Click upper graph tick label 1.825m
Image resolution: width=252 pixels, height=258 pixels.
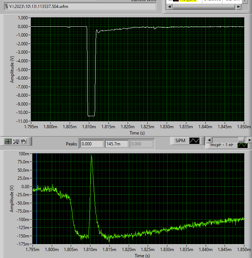click(x=147, y=127)
